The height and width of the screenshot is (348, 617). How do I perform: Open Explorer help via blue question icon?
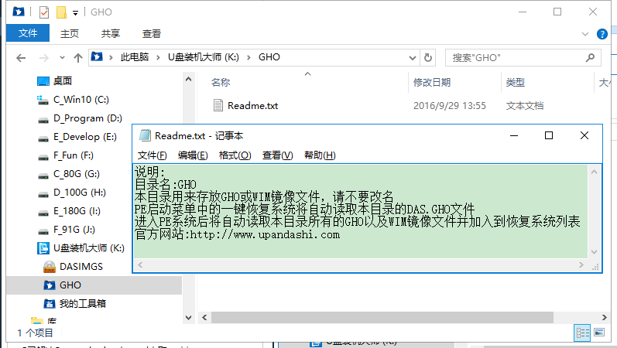[602, 34]
